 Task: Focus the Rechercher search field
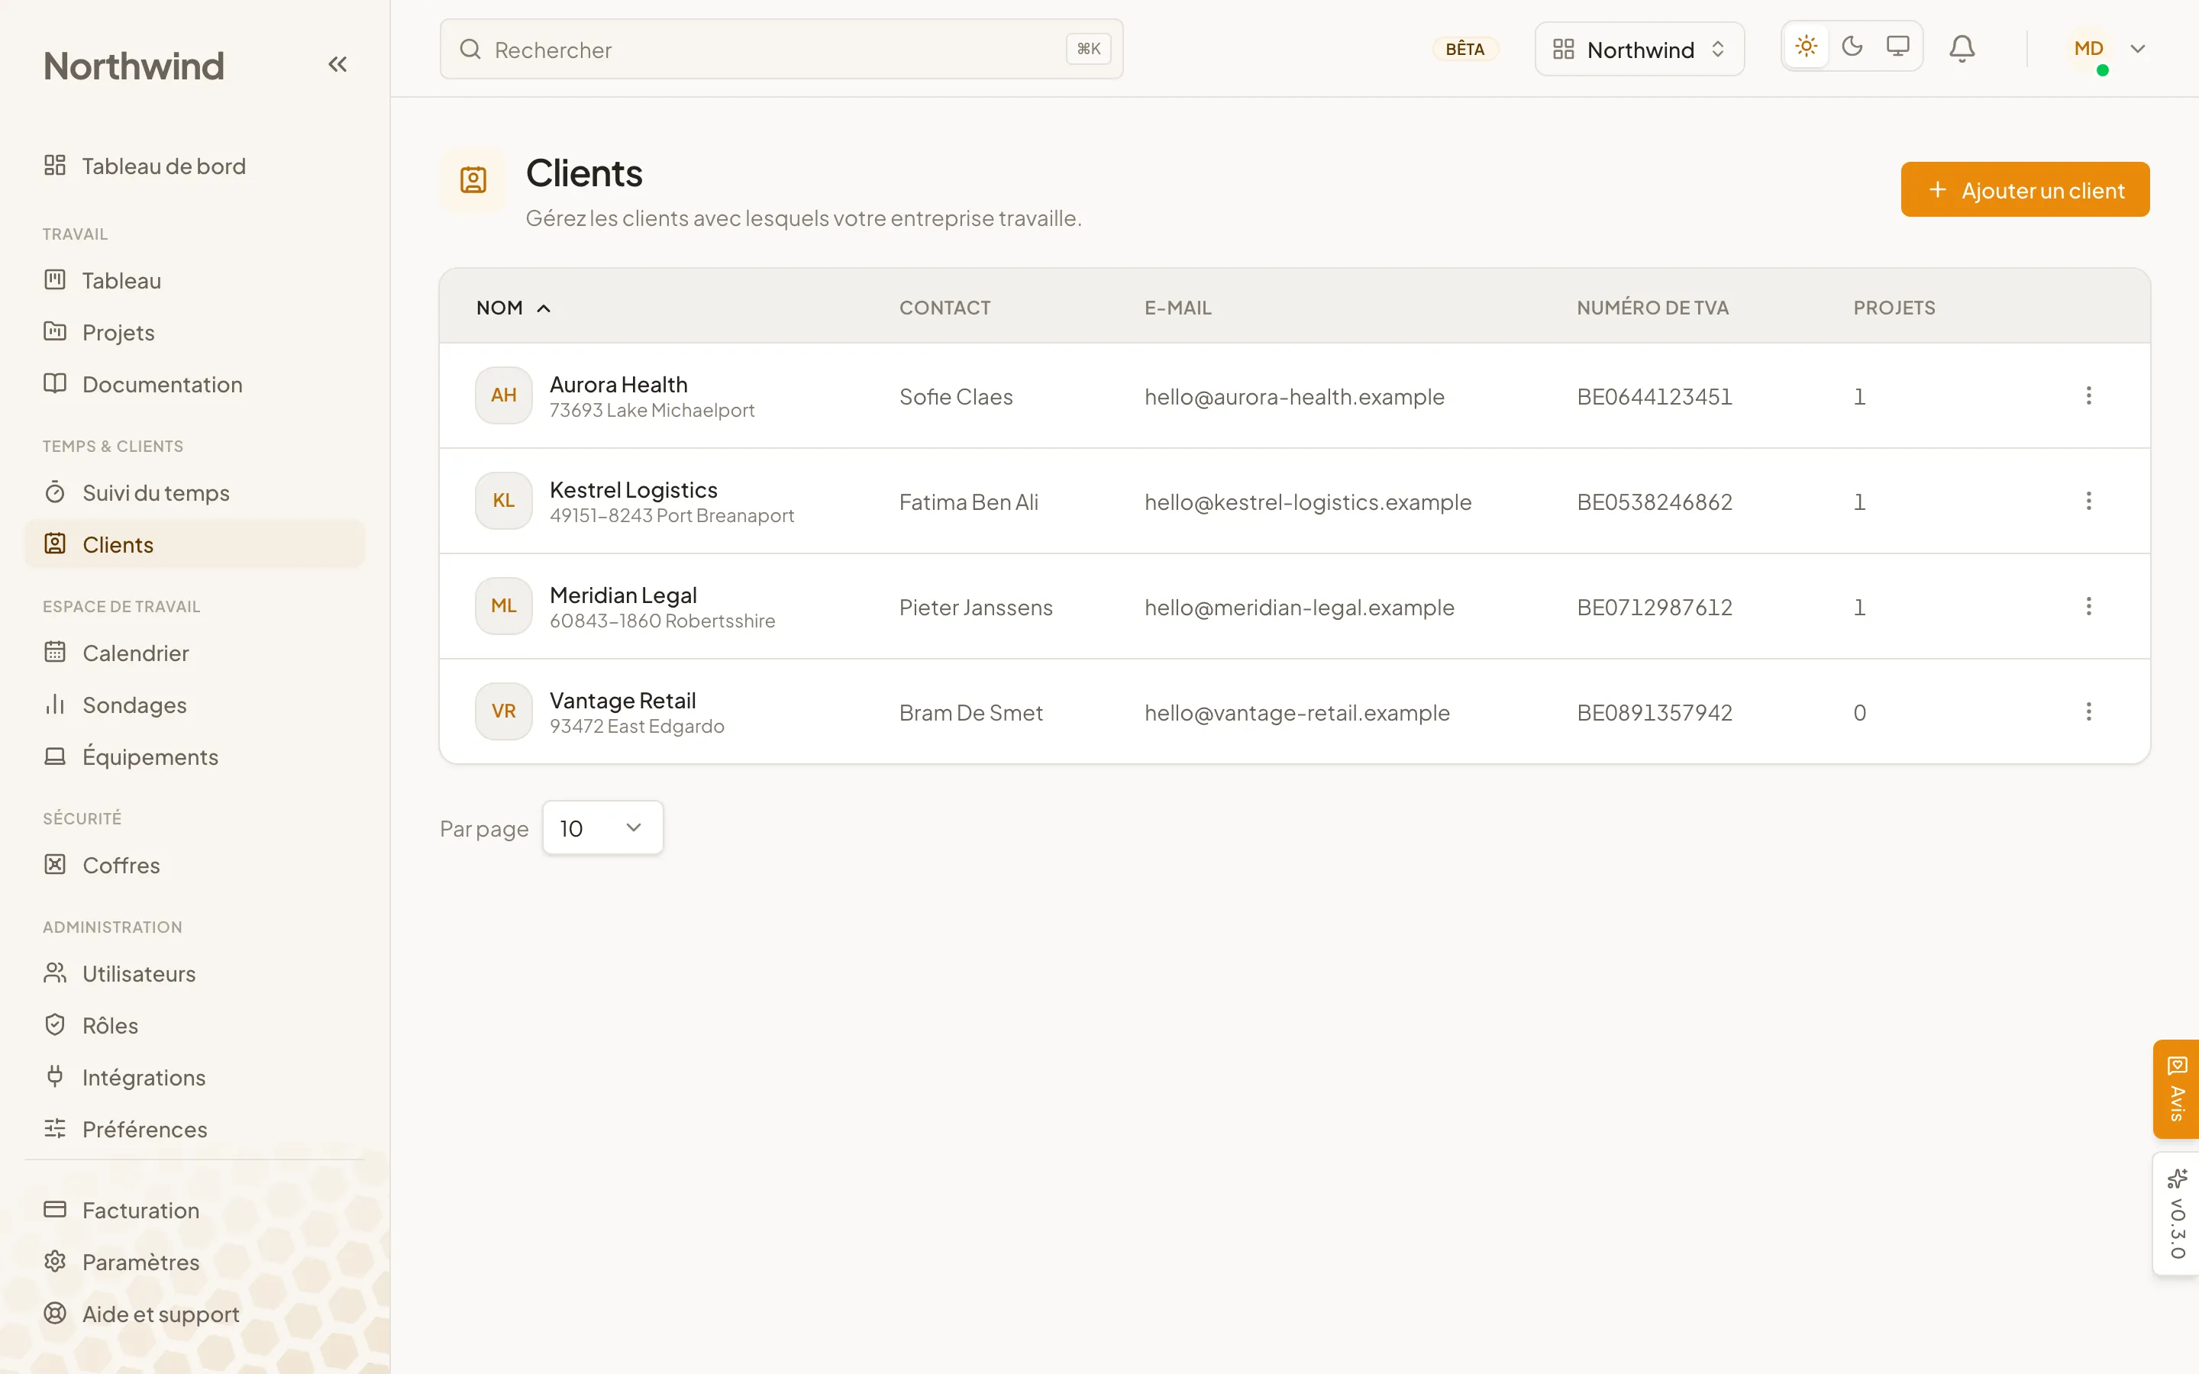[x=781, y=49]
